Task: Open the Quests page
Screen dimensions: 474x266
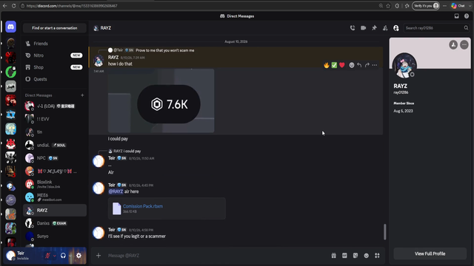Action: [55, 79]
